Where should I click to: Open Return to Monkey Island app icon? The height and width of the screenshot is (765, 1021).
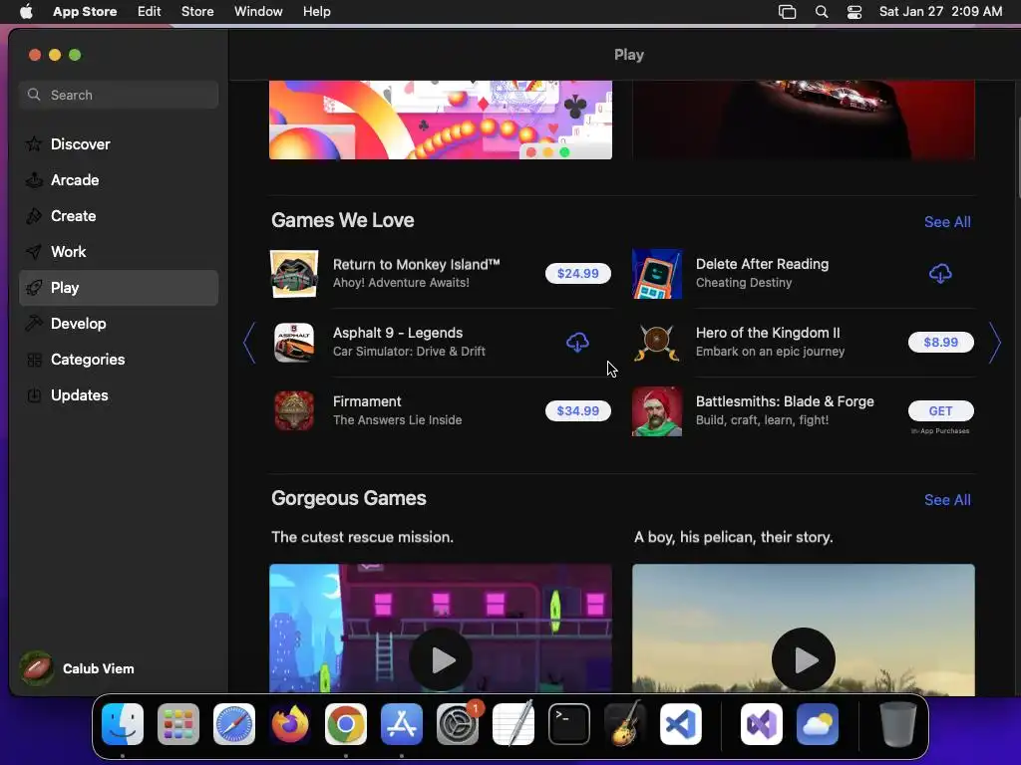pos(294,273)
